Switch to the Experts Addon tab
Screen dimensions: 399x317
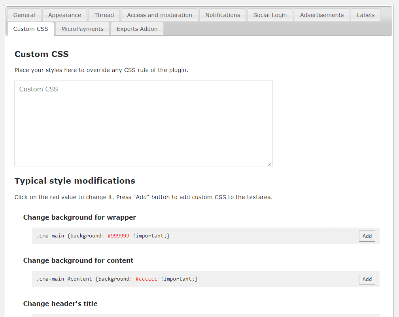click(137, 29)
